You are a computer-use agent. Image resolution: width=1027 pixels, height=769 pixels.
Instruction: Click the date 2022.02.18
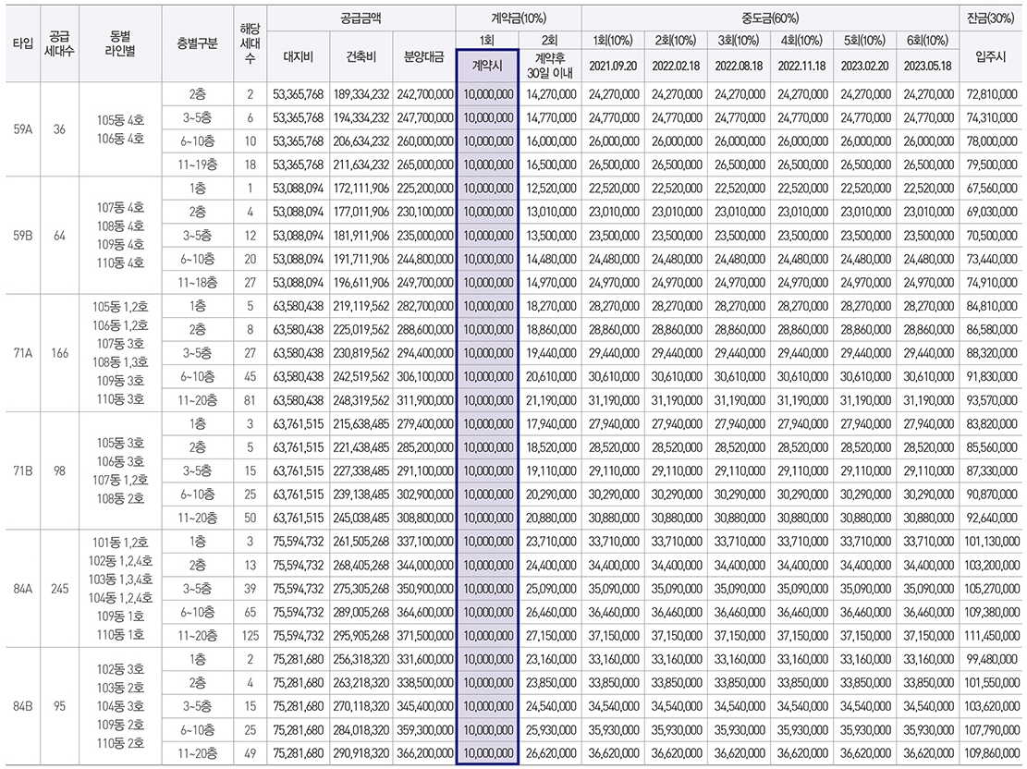(x=676, y=66)
